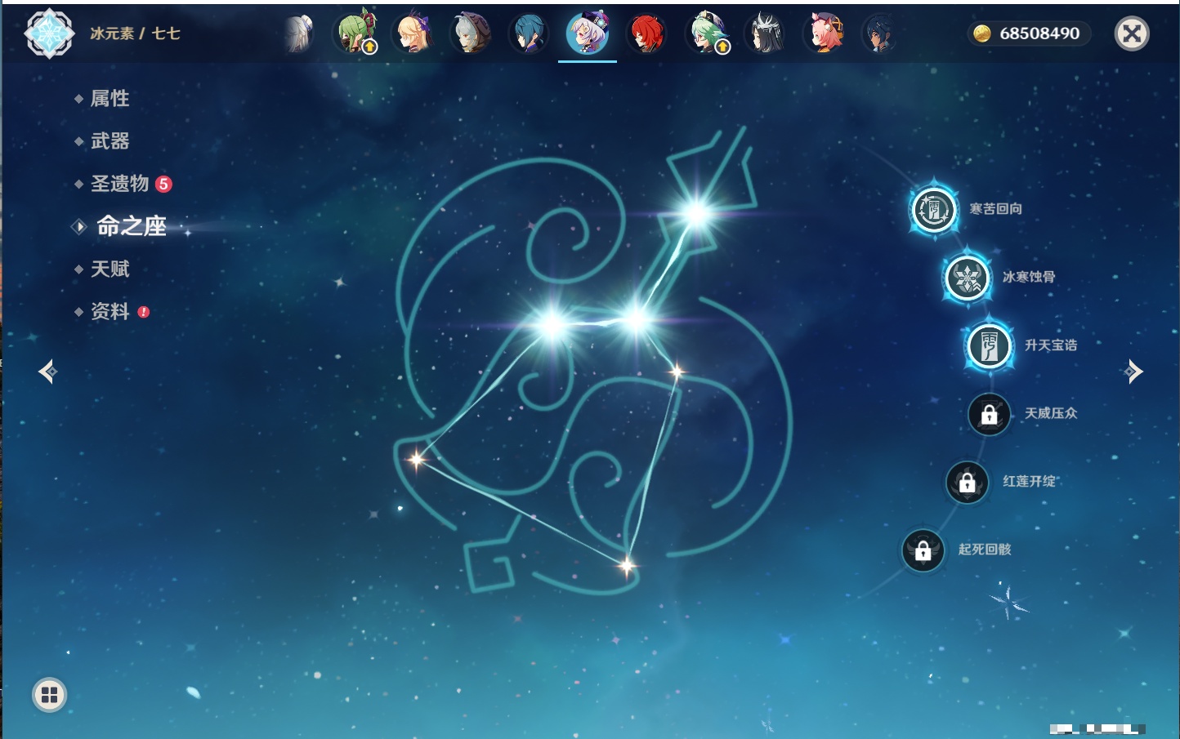1180x739 pixels.
Task: Click the 红莲开绽 constellation label
Action: [1029, 481]
